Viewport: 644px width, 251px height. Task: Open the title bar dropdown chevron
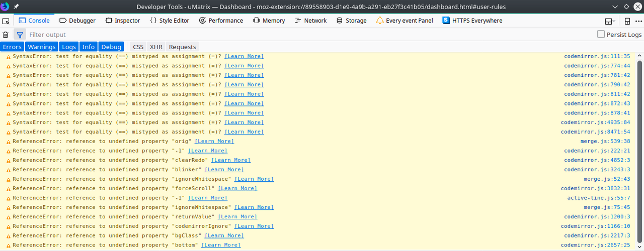pyautogui.click(x=615, y=6)
